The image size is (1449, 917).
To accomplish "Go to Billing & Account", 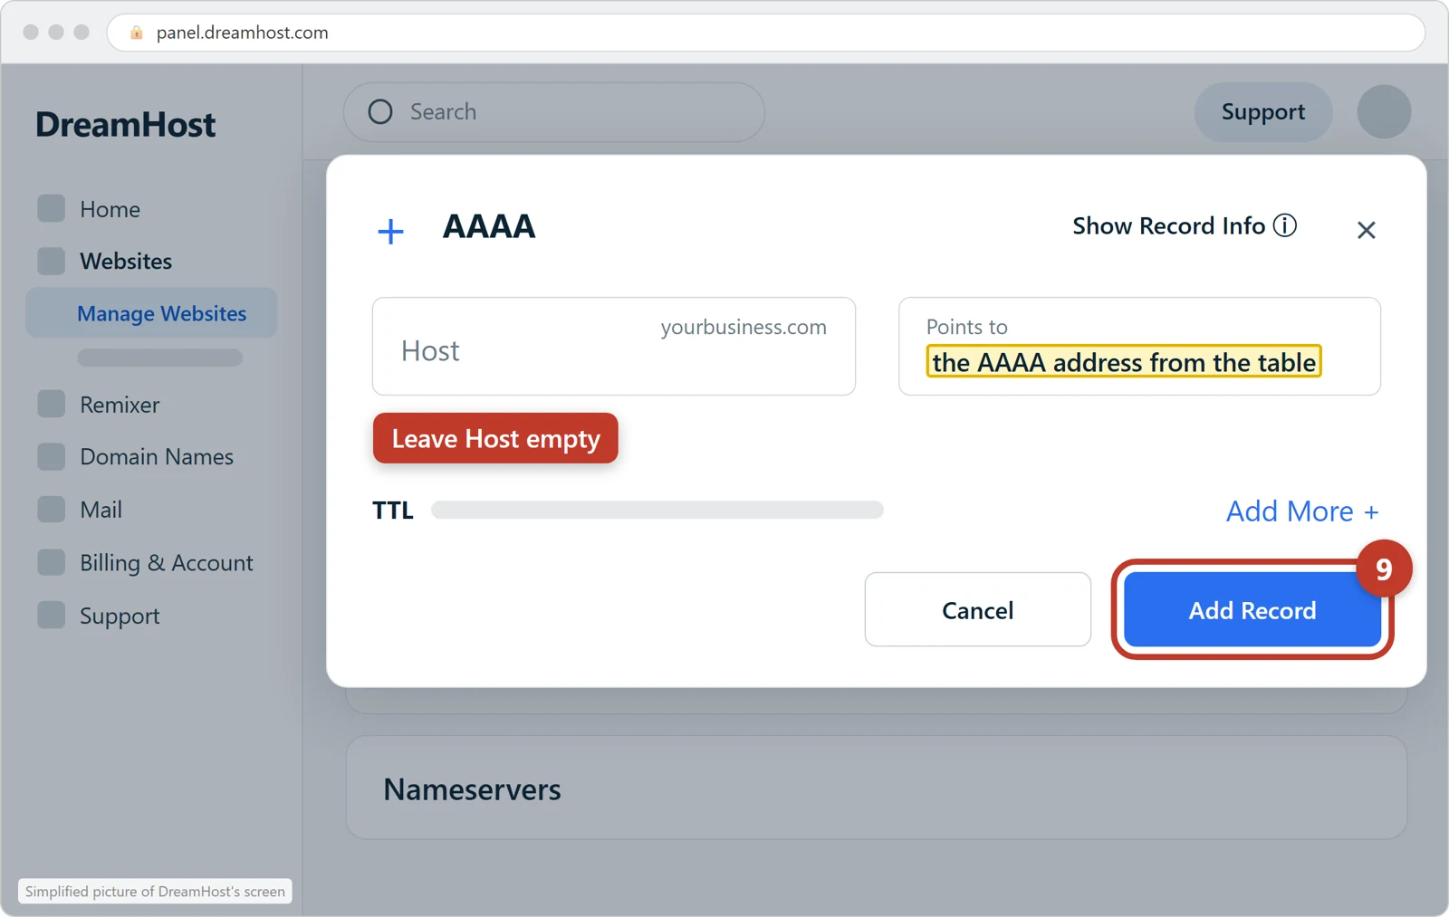I will coord(167,562).
